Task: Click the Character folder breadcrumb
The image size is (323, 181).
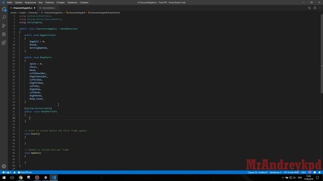Action: (33, 13)
